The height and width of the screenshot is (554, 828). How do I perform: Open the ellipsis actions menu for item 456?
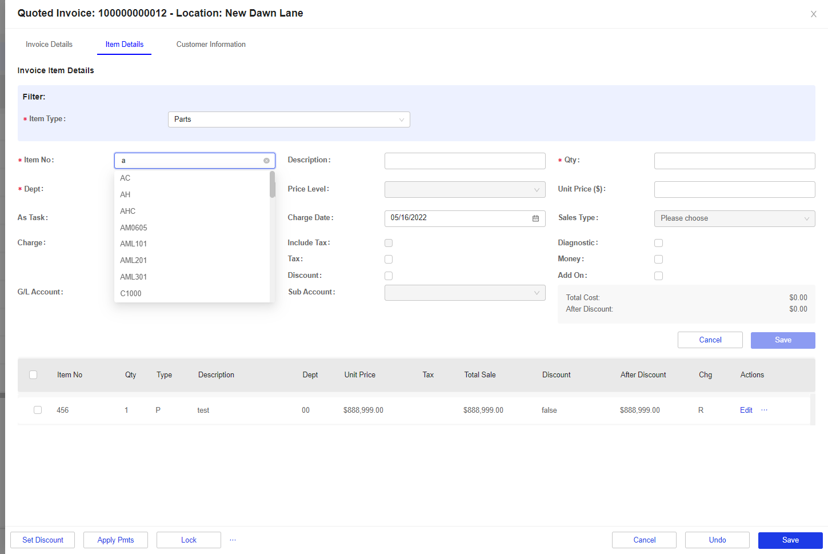click(x=764, y=410)
